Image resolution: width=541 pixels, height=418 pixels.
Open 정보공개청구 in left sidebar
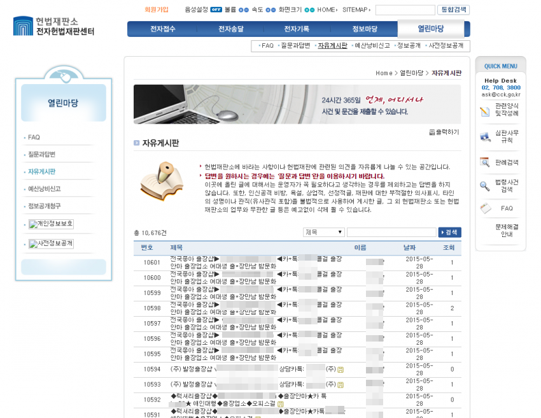tap(45, 206)
